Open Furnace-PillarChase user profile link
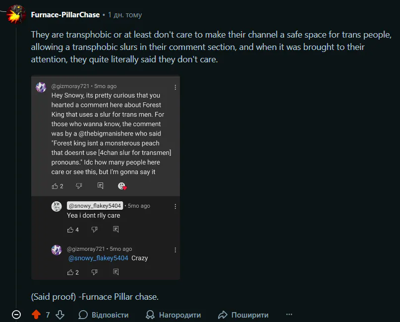Viewport: 400px width, 322px height. click(65, 15)
